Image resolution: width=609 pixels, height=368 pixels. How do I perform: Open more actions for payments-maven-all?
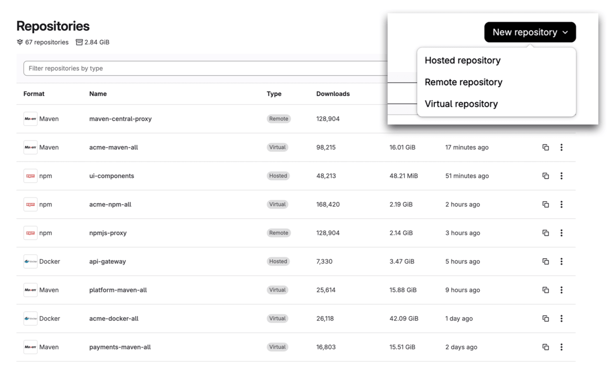pyautogui.click(x=562, y=347)
